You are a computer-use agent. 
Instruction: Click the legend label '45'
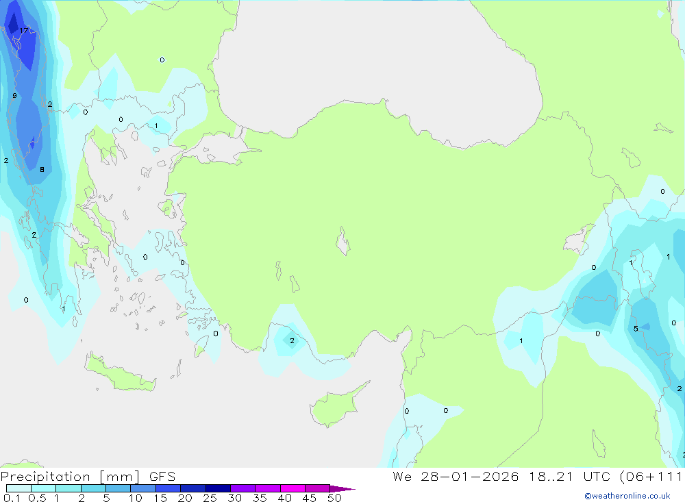click(x=310, y=498)
